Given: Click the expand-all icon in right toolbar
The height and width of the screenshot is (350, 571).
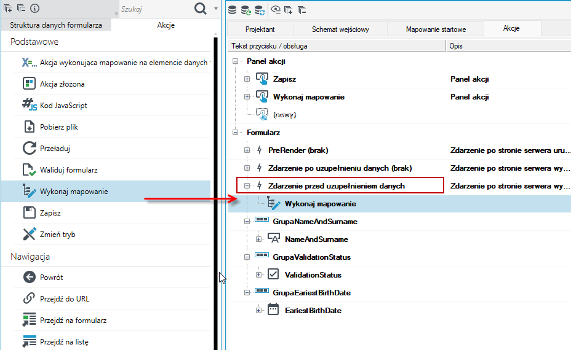Looking at the screenshot, I should coord(289,10).
